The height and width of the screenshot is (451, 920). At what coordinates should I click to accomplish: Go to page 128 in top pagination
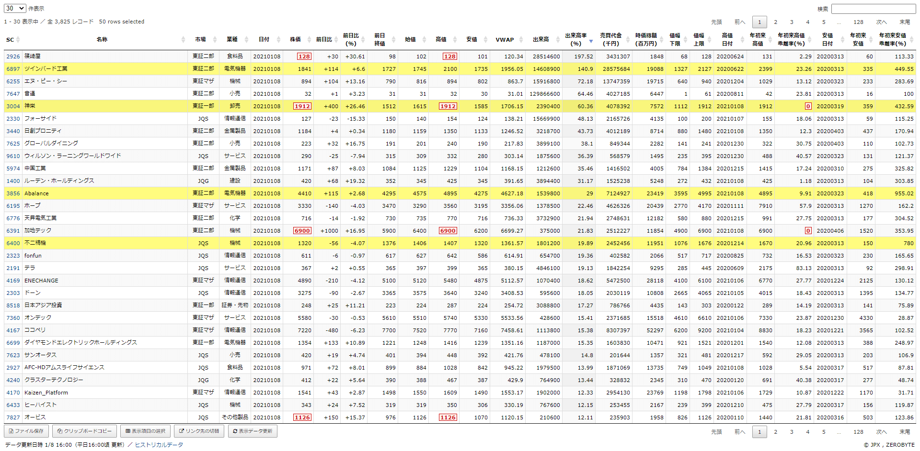click(x=858, y=22)
